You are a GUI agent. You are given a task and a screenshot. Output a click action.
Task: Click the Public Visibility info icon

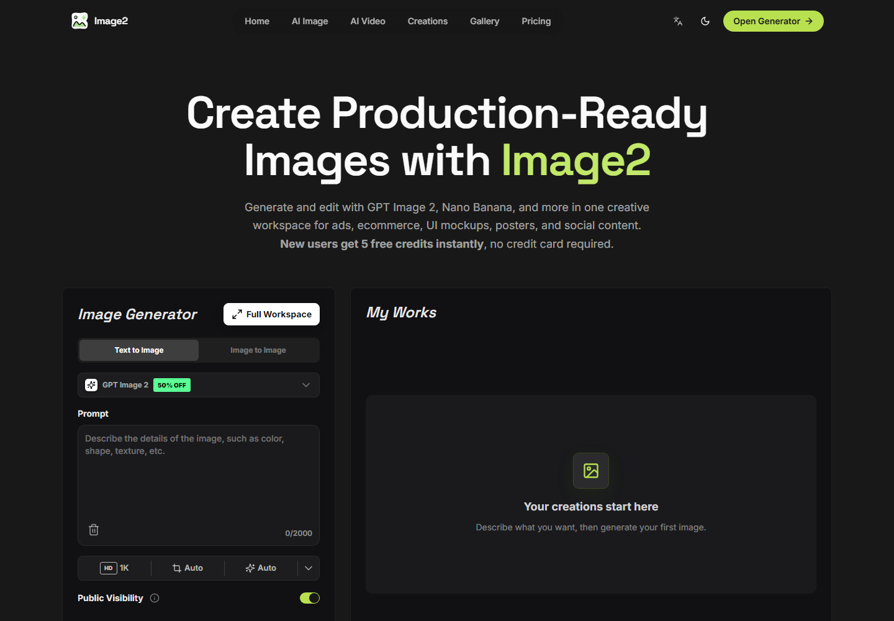(x=155, y=598)
